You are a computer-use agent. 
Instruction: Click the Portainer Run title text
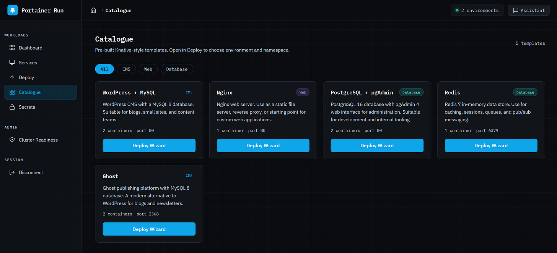pos(42,10)
